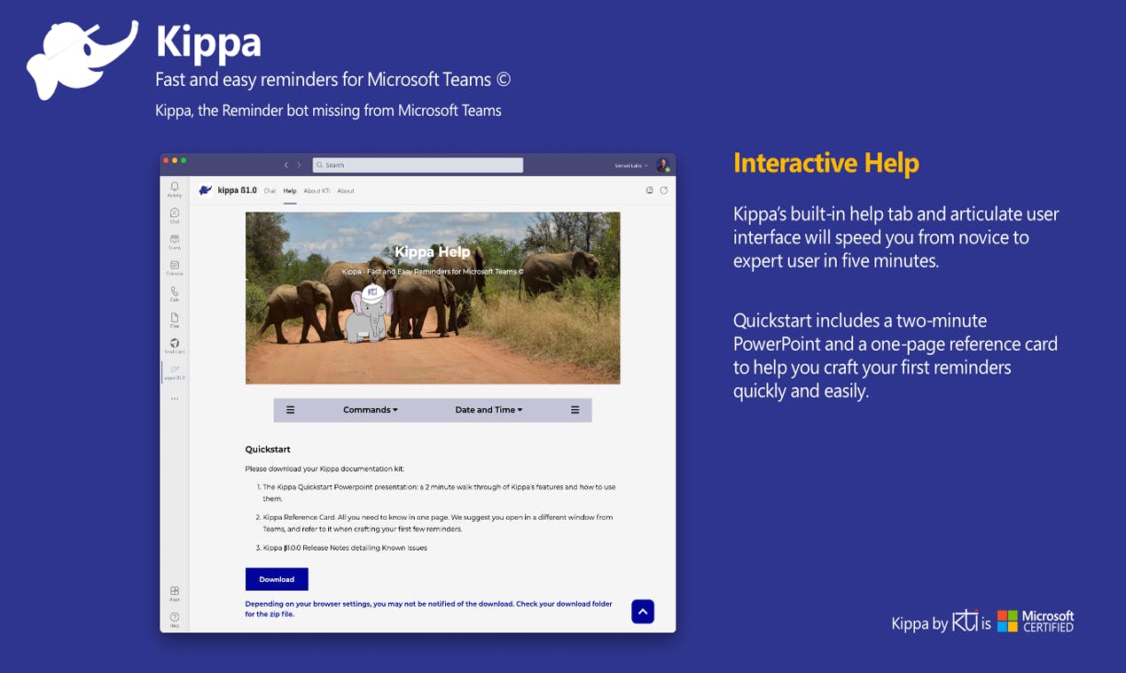Click the blue Download button
Image resolution: width=1126 pixels, height=673 pixels.
pos(277,579)
